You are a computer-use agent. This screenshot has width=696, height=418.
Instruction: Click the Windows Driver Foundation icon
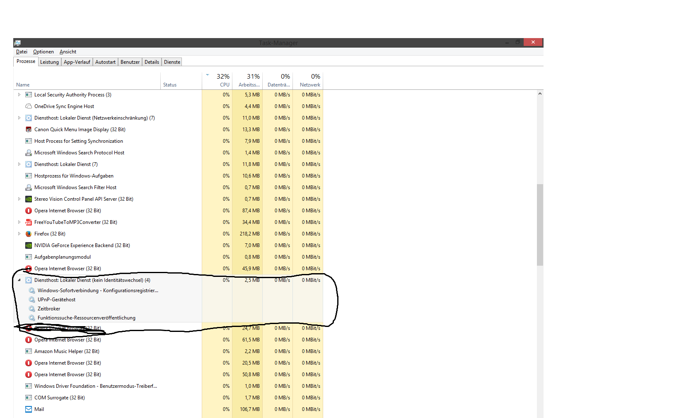[x=29, y=386]
